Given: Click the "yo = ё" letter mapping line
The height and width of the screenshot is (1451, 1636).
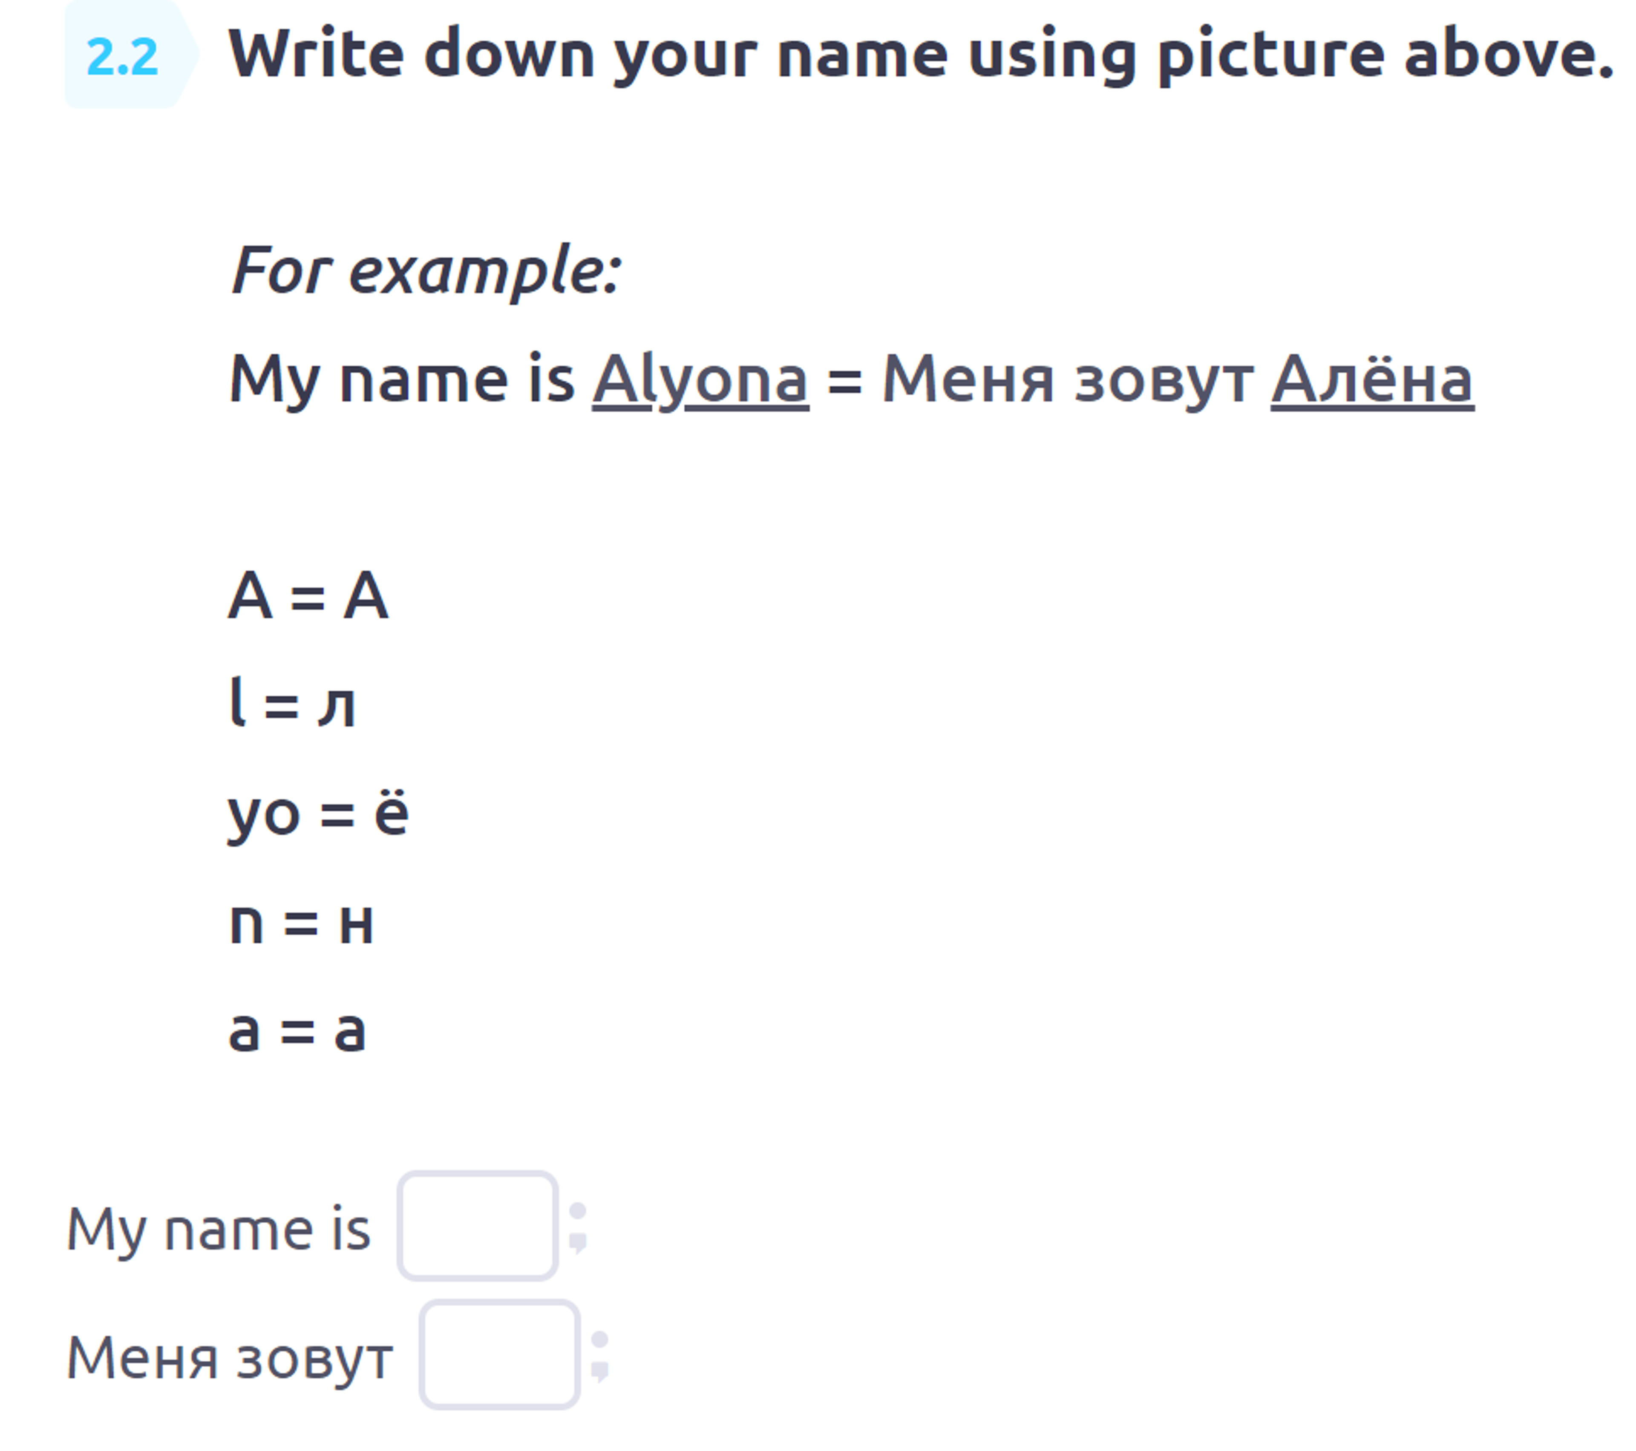Looking at the screenshot, I should (319, 814).
